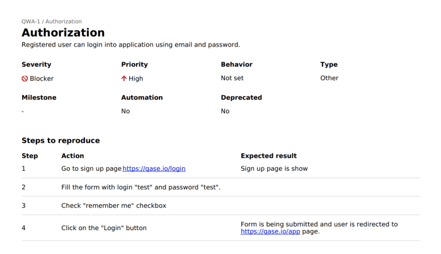Select the Blocker severity value

(x=42, y=79)
